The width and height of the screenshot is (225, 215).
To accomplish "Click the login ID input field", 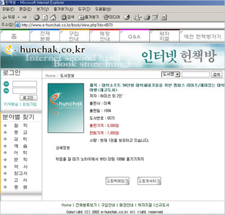I will 25,84.
